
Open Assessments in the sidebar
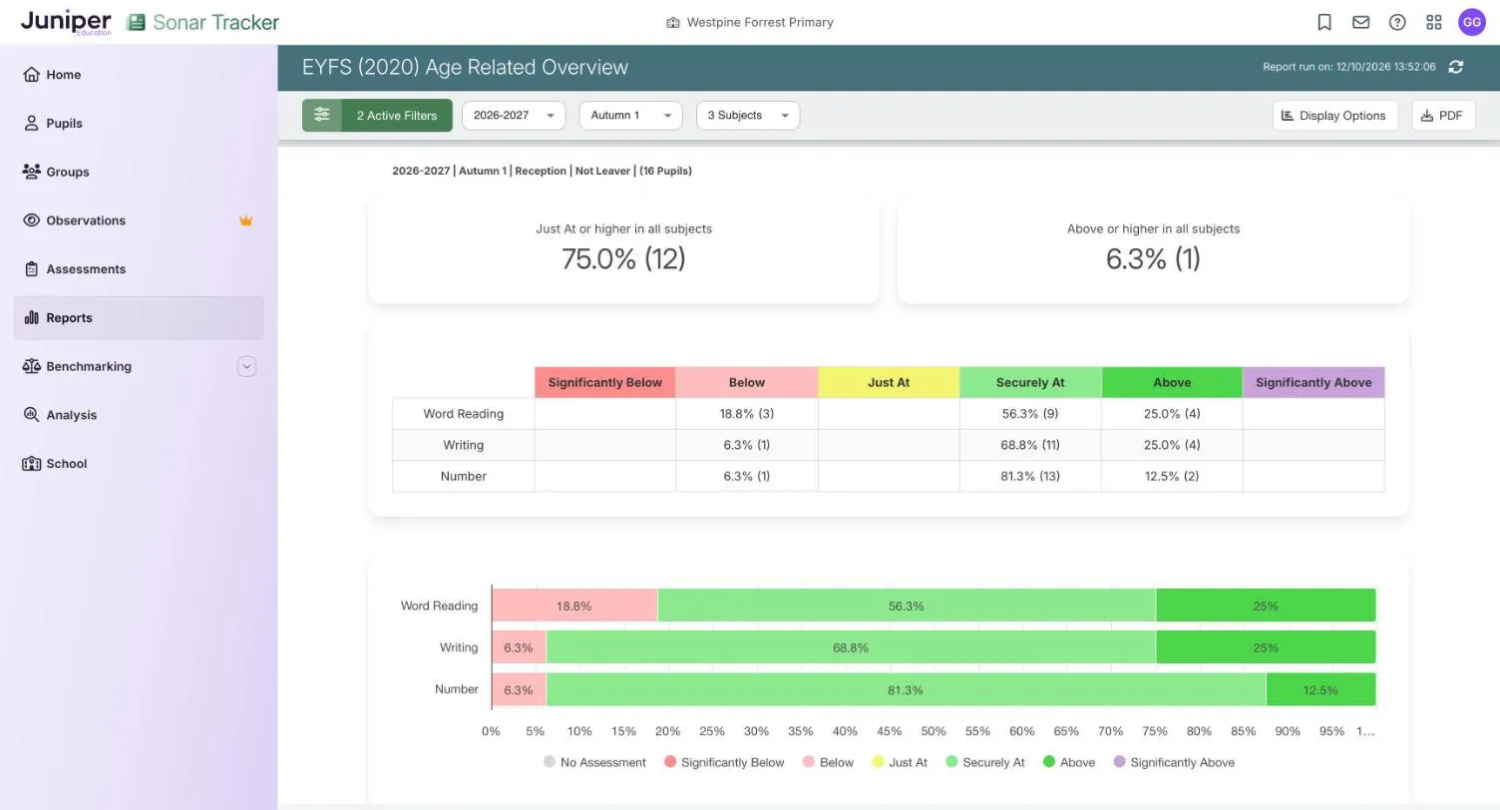tap(139, 269)
